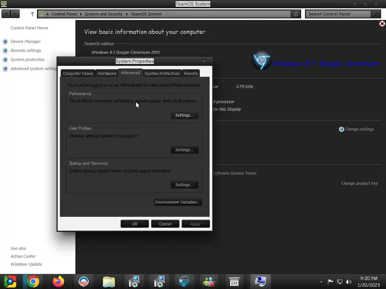Click the search magnifier icon

click(x=376, y=14)
